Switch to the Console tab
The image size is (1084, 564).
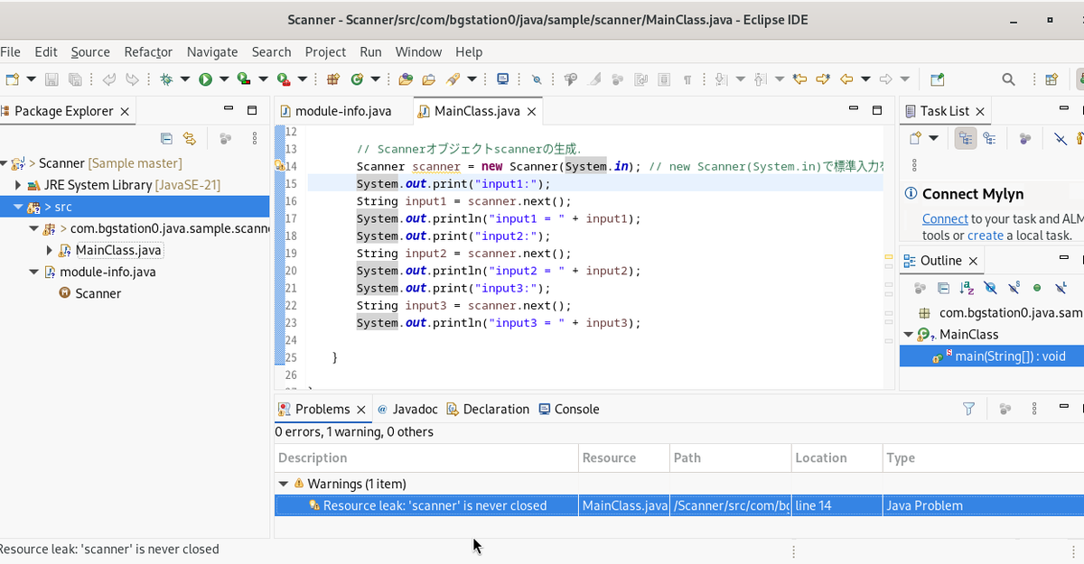[569, 409]
